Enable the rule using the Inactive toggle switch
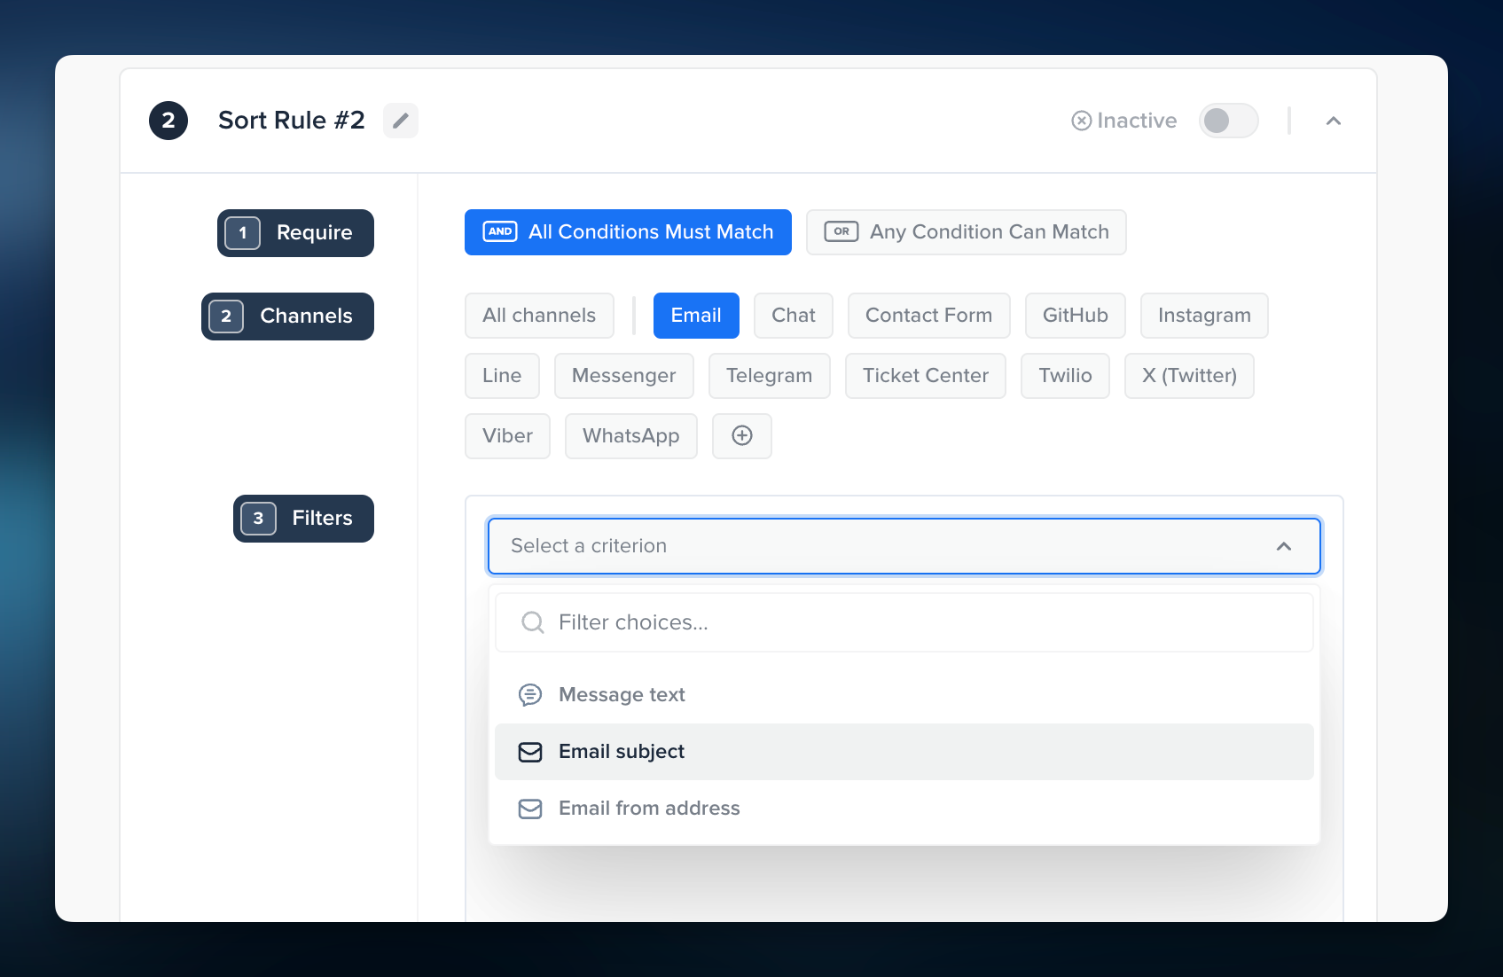The height and width of the screenshot is (977, 1503). click(1228, 121)
